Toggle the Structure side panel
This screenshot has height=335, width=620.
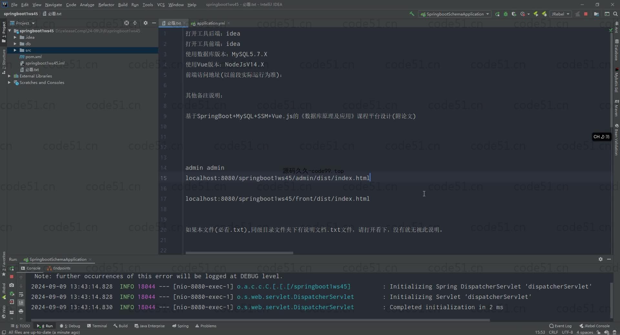pos(4,62)
